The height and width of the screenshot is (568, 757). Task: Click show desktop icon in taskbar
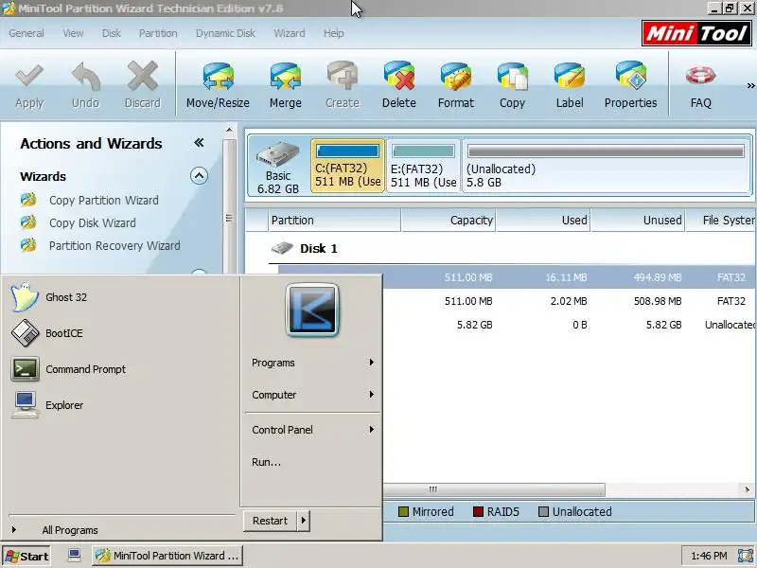tap(74, 556)
